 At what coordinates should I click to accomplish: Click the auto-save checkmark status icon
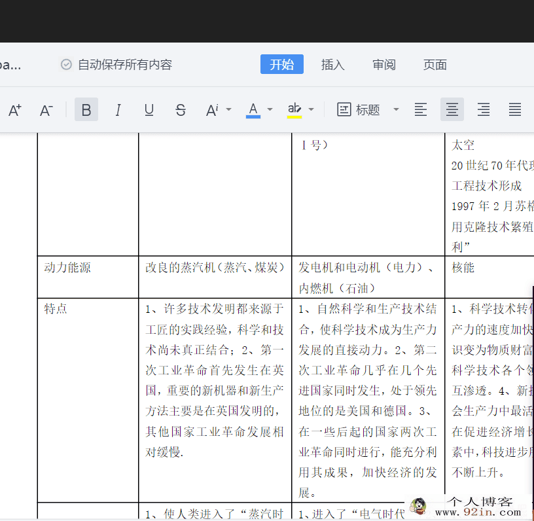[x=66, y=64]
